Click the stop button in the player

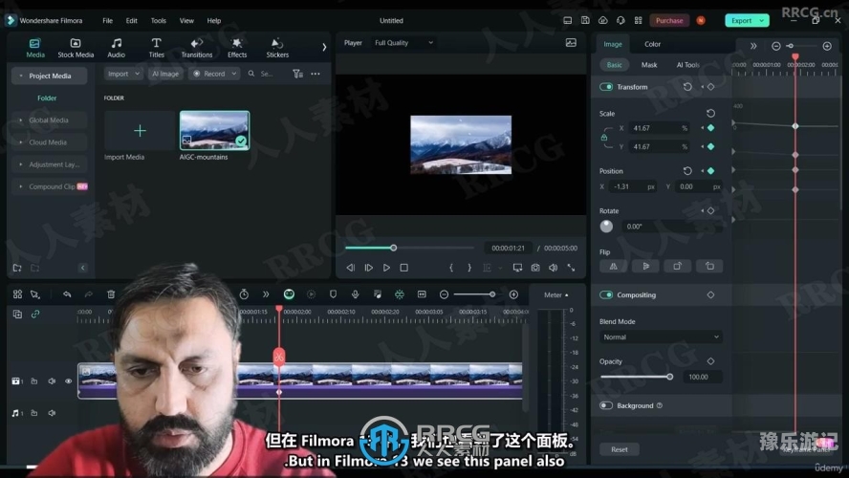point(403,268)
